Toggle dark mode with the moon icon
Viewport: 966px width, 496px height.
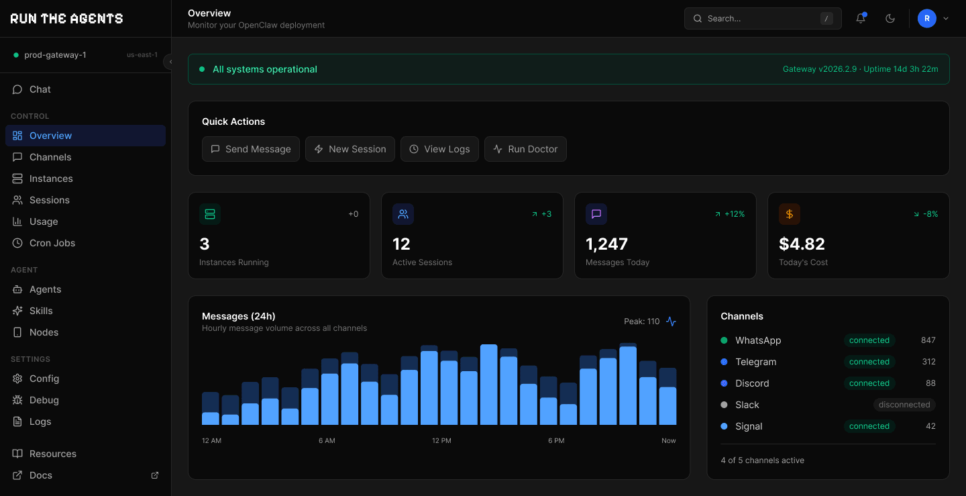tap(890, 18)
